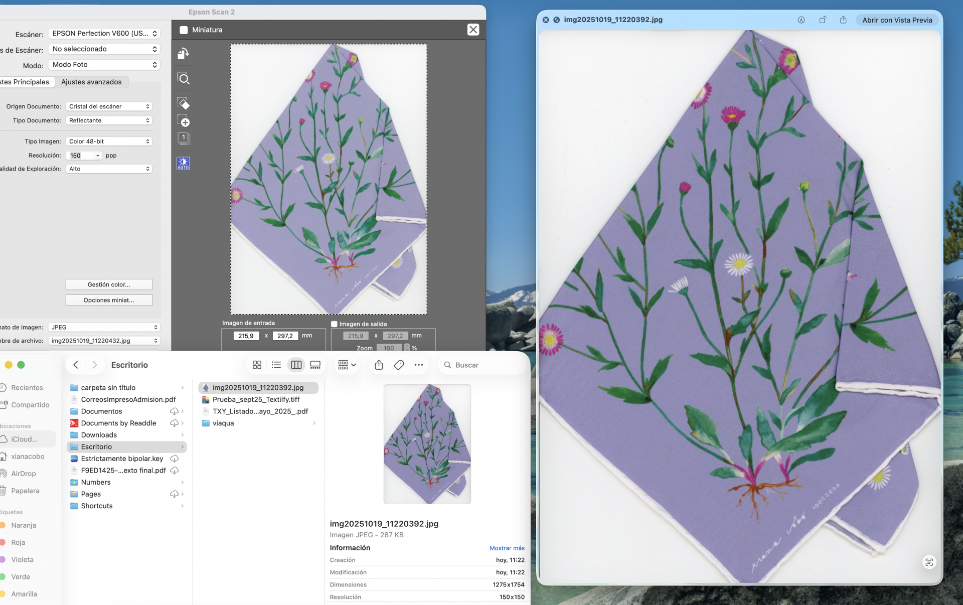Click the delete marquee eraser icon

(x=183, y=103)
